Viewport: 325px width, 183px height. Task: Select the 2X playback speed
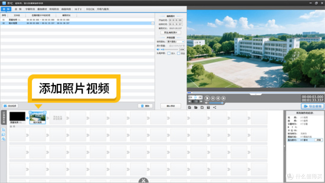200,97
